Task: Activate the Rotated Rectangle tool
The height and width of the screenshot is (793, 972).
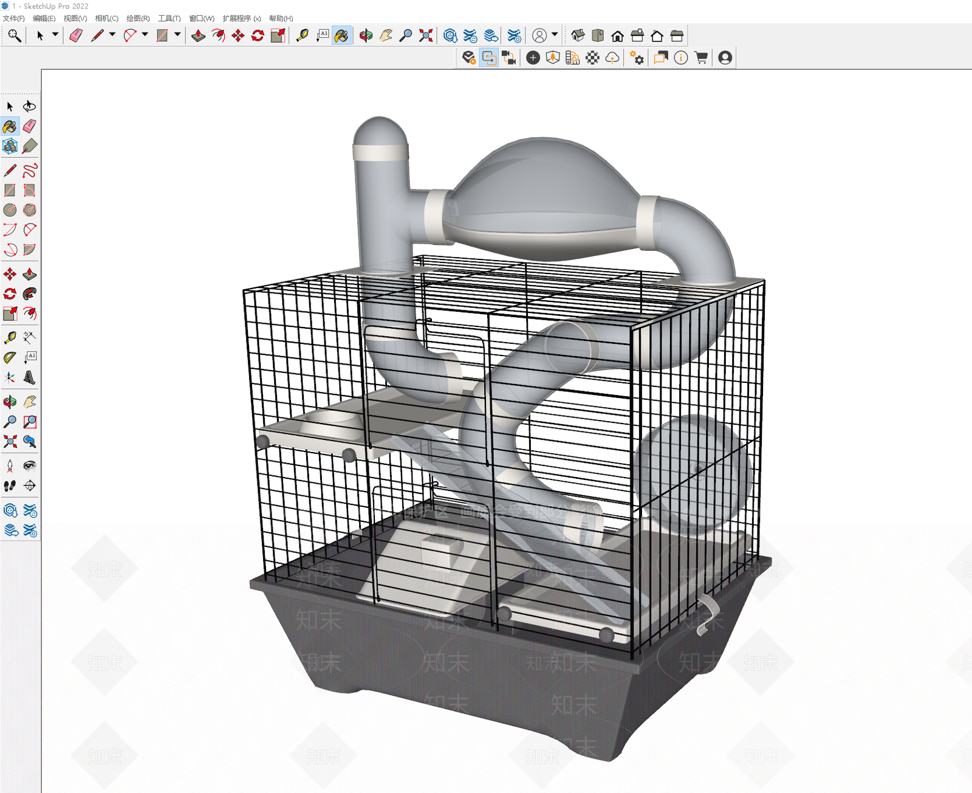Action: [29, 190]
